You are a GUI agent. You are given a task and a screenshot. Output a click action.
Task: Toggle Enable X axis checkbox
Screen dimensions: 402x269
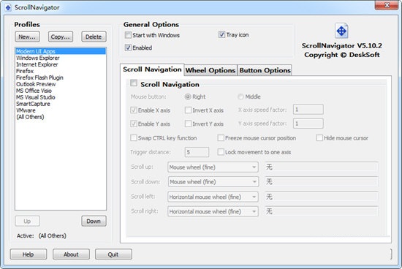point(134,110)
